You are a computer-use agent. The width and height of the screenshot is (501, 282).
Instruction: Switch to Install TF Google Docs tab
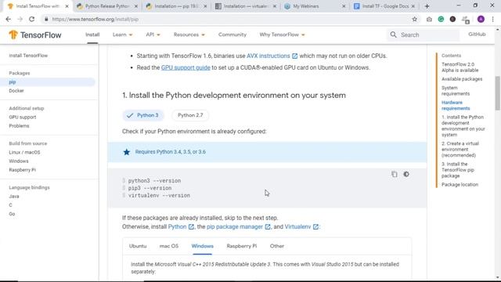pyautogui.click(x=384, y=6)
